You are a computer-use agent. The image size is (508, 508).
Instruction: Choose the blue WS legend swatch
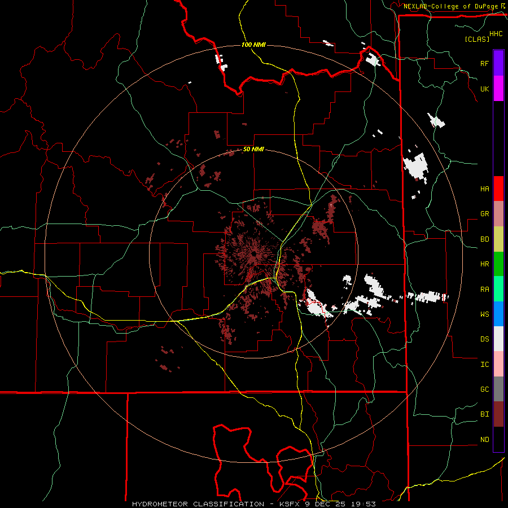click(498, 314)
